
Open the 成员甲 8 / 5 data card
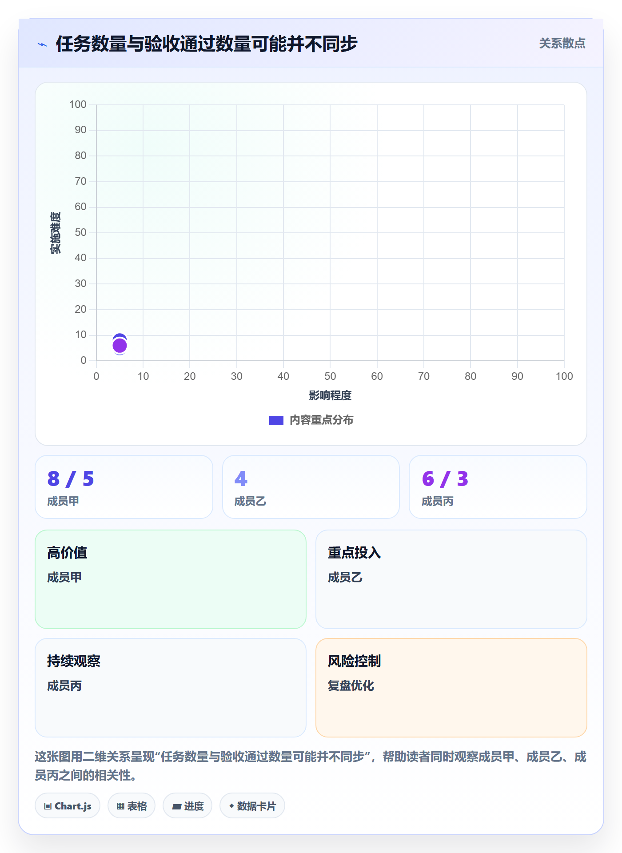(x=124, y=487)
